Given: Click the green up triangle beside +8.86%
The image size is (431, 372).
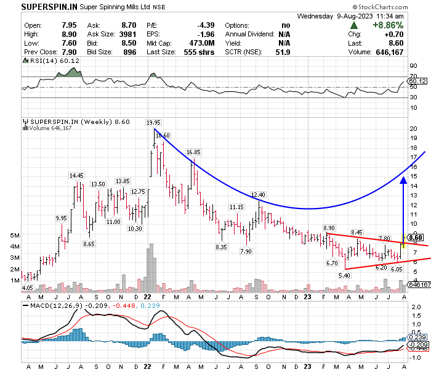Looking at the screenshot, I should pos(354,25).
